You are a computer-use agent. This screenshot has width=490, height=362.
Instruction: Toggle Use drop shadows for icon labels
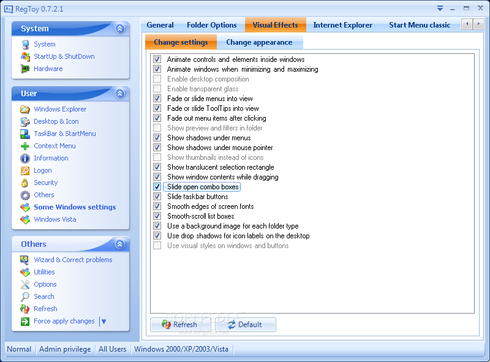coord(157,235)
